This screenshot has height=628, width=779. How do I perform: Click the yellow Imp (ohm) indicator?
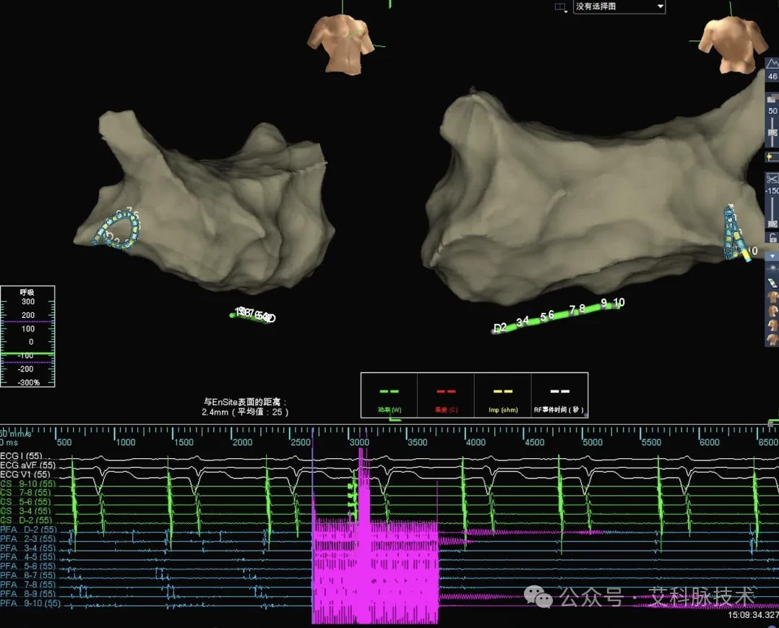point(503,395)
